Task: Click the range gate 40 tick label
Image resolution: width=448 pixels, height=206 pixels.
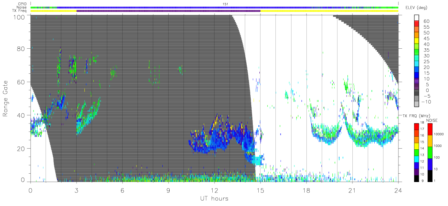Action: [x=21, y=115]
